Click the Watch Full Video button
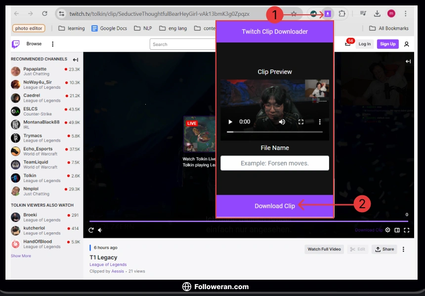The image size is (425, 296). coord(324,249)
